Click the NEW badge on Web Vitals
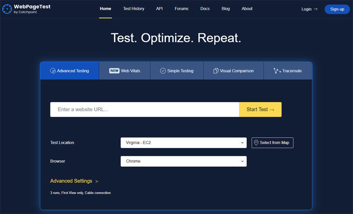Image resolution: width=353 pixels, height=214 pixels. click(x=114, y=71)
